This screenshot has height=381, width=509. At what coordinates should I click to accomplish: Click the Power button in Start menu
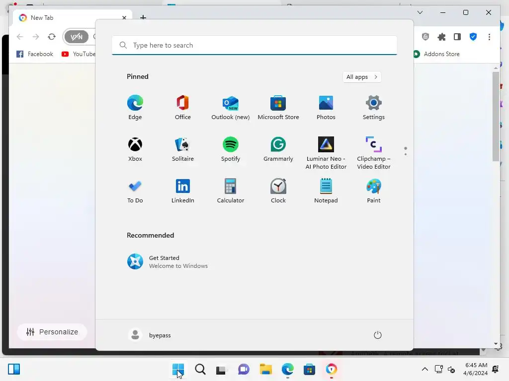click(378, 335)
